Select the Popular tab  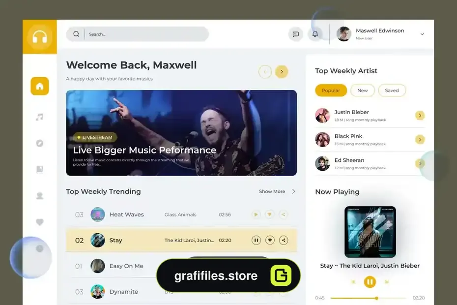[x=331, y=91]
